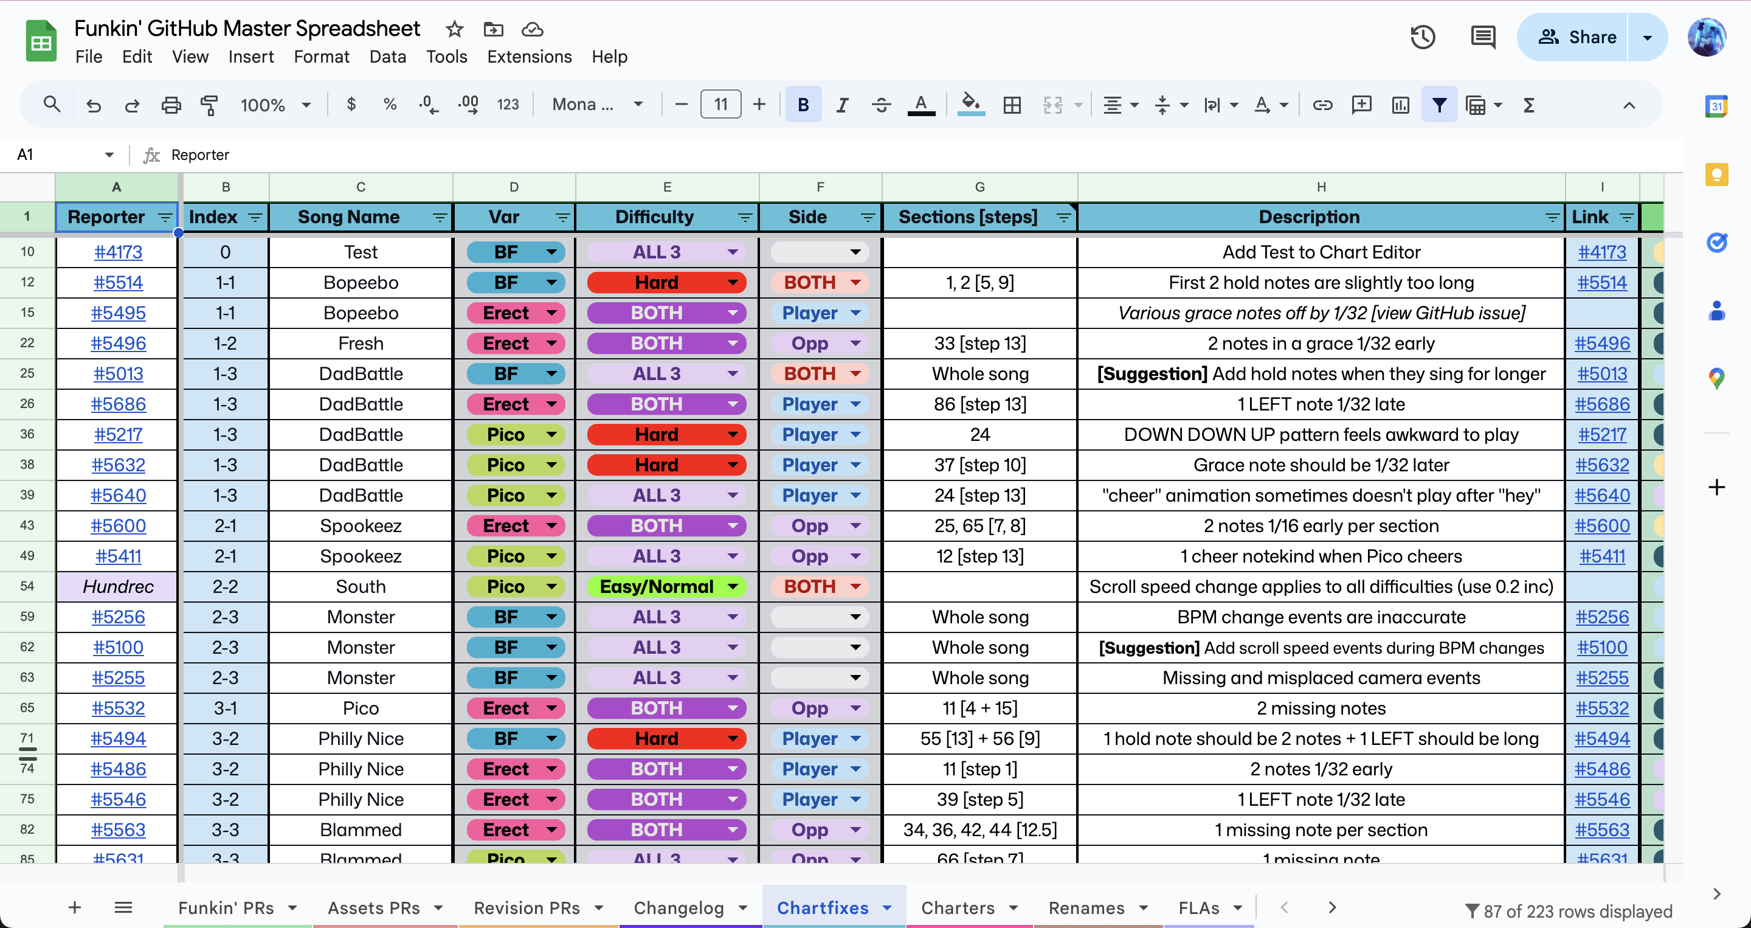Open the text color picker
1751x928 pixels.
(x=921, y=105)
